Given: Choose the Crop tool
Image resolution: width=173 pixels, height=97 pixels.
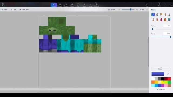Looking at the screenshot, I should pos(14,9).
